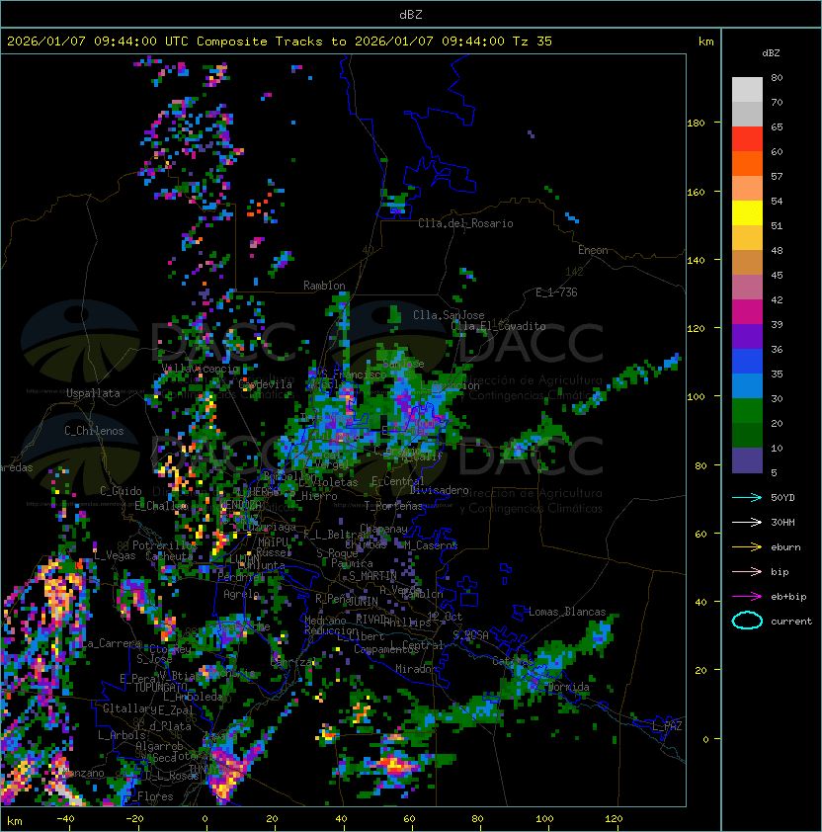Viewport: 822px width, 832px height.
Task: Select the 54 dBZ yellow color swatch
Action: click(x=747, y=212)
